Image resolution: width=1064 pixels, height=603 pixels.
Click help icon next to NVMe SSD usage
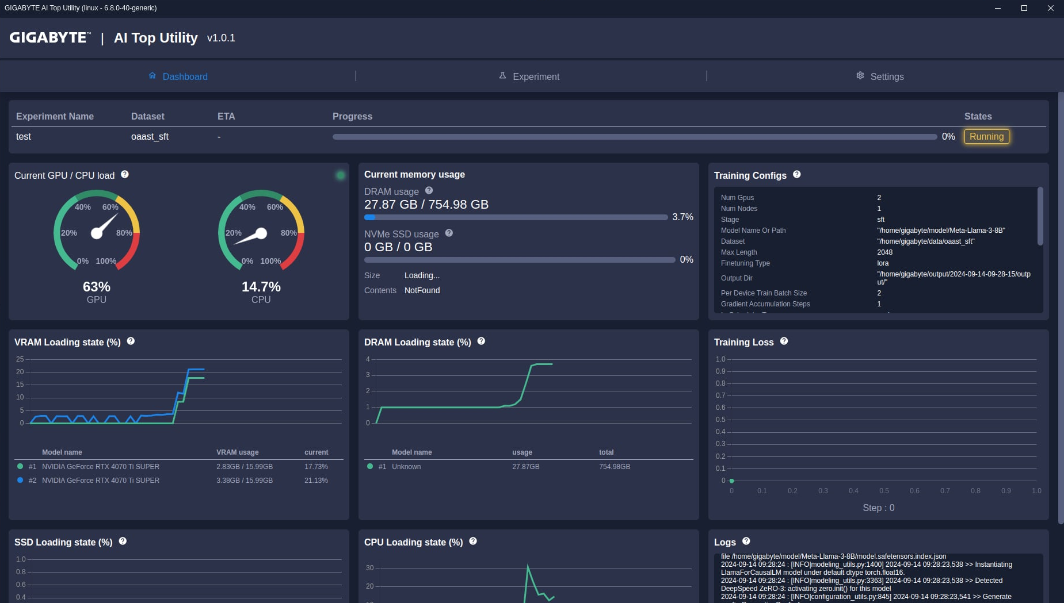click(x=449, y=233)
